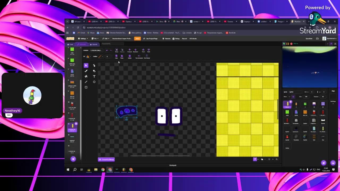The image size is (340, 191).
Task: Select the arrow Select tool
Action: (x=86, y=65)
